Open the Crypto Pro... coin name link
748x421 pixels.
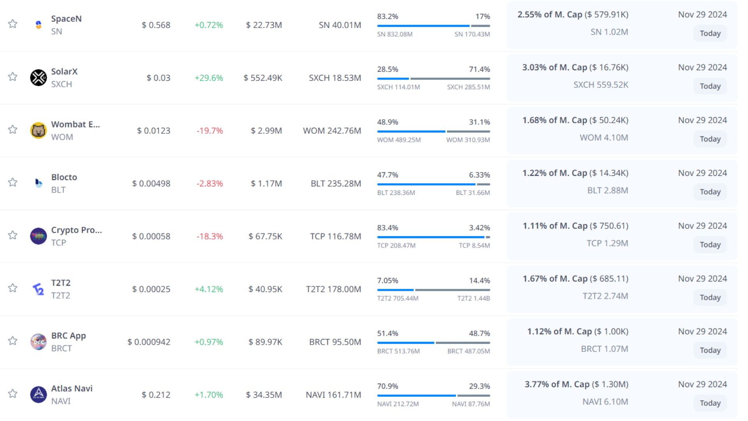click(76, 230)
